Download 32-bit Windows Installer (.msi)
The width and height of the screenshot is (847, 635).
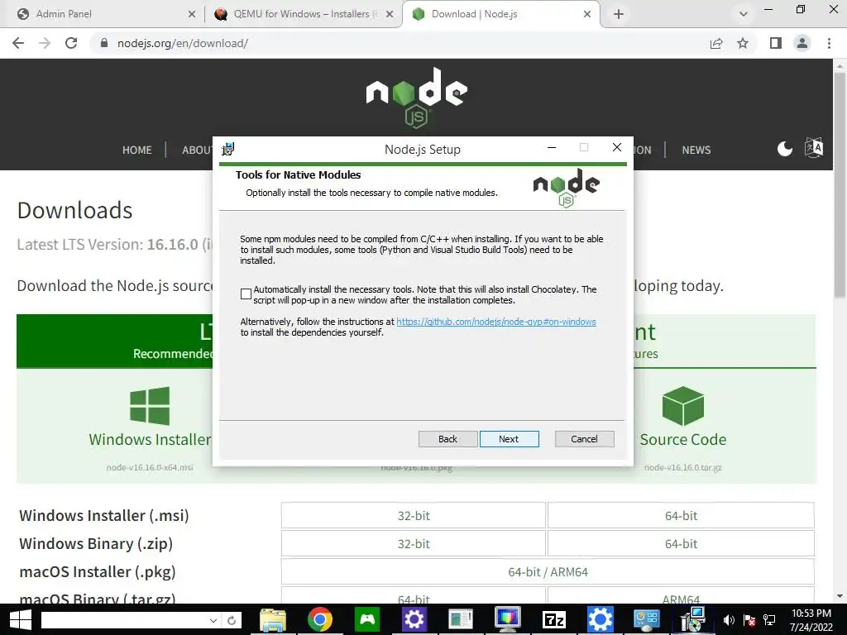(414, 516)
